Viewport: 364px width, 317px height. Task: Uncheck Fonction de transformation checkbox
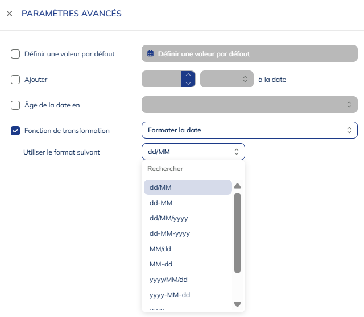tap(15, 131)
